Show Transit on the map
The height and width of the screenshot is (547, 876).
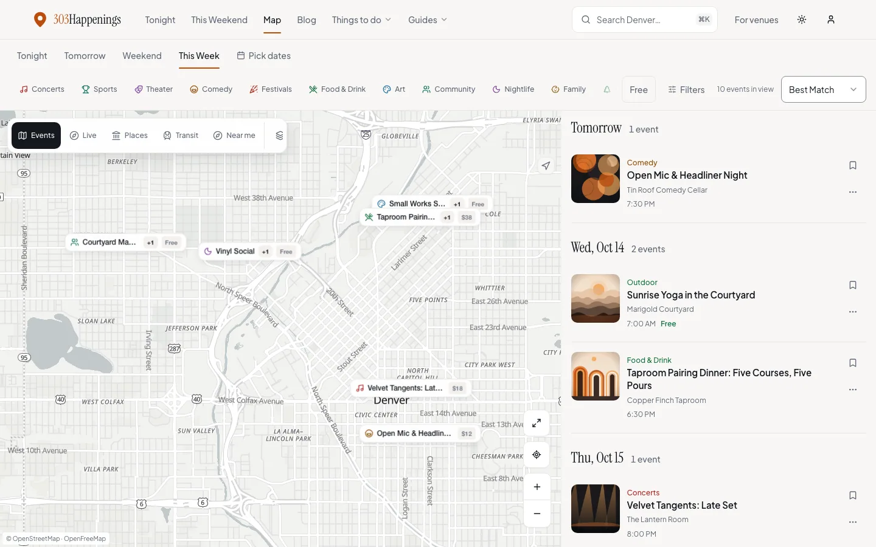181,136
